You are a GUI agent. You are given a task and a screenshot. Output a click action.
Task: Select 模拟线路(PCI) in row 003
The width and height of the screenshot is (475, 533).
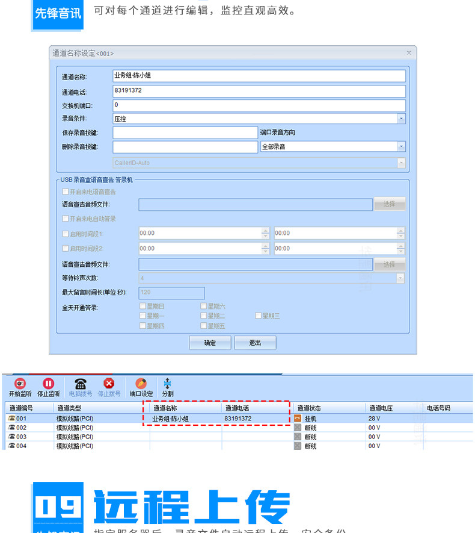[75, 437]
